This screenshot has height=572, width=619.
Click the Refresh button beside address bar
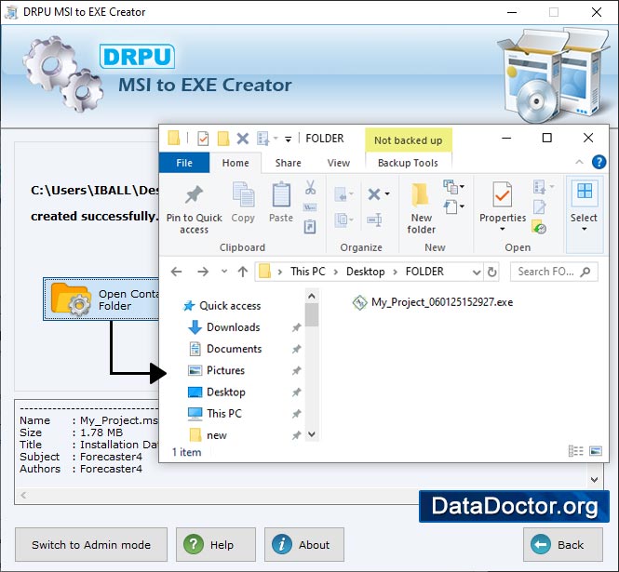[x=492, y=272]
